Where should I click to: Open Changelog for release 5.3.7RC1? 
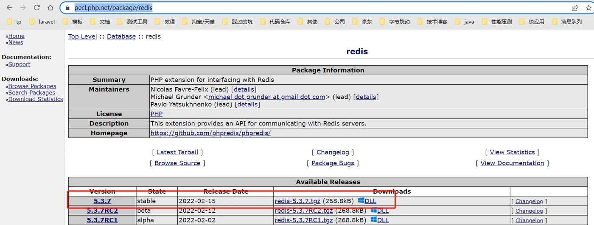529,220
